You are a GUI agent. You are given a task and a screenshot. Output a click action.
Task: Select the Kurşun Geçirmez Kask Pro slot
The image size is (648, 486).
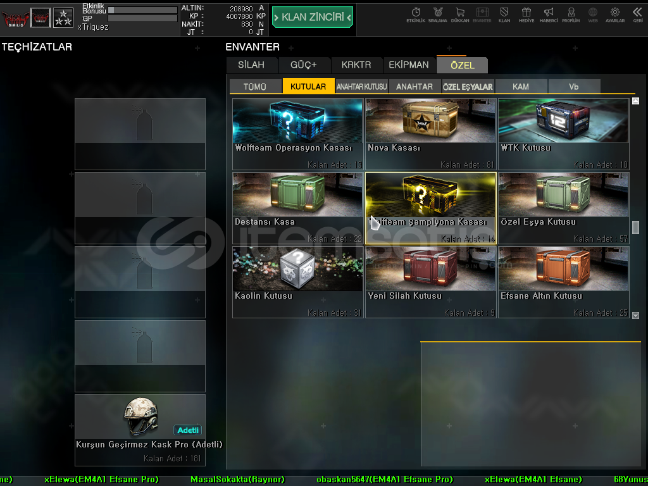click(x=140, y=430)
